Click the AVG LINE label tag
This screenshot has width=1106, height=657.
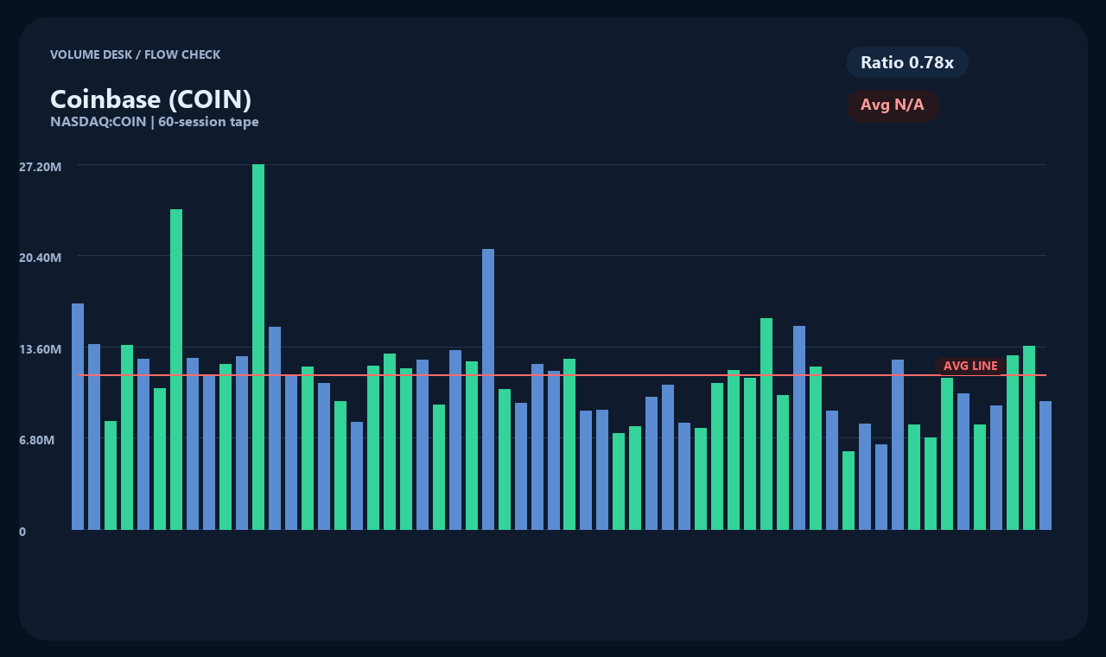[970, 366]
